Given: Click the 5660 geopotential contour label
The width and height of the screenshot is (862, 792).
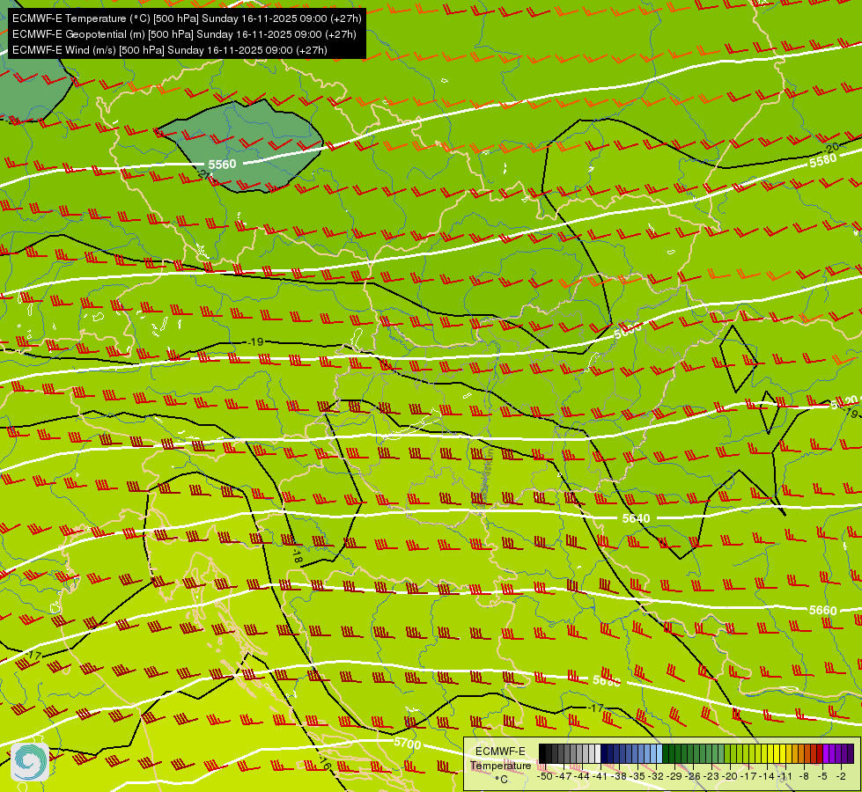Looking at the screenshot, I should pos(823,610).
